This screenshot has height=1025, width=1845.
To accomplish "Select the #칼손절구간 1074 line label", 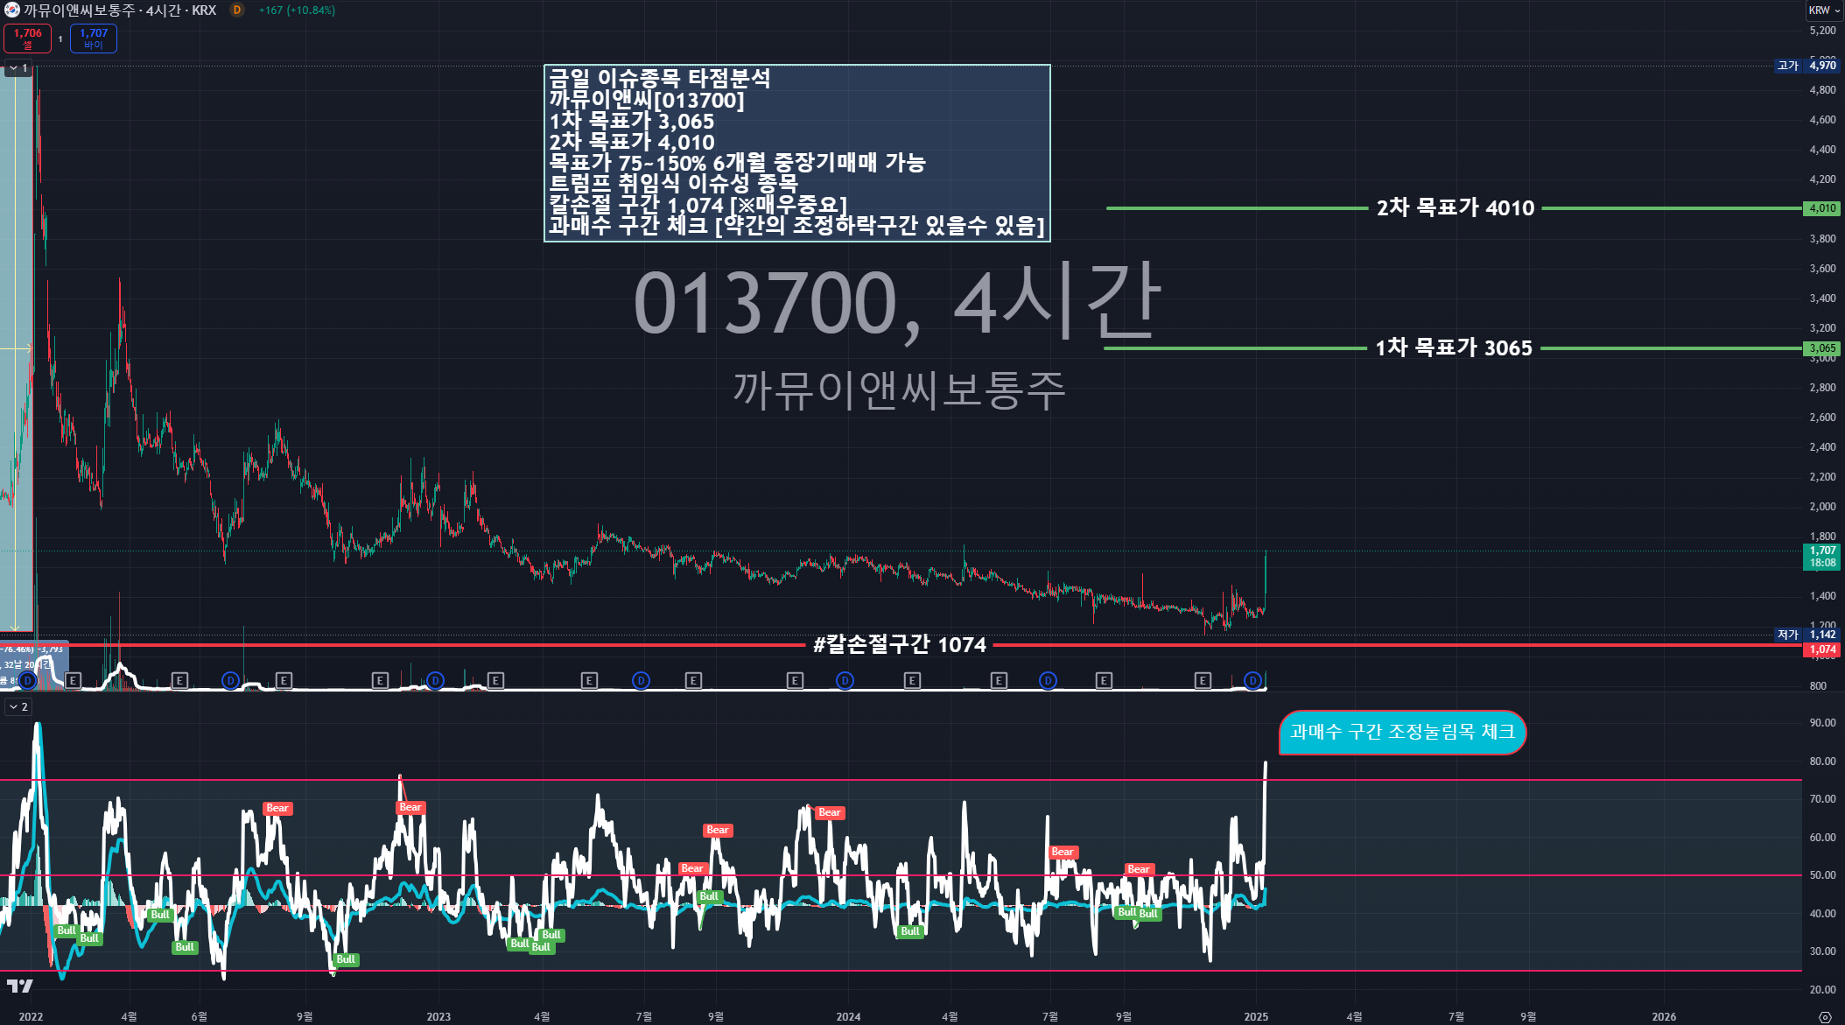I will (x=899, y=645).
